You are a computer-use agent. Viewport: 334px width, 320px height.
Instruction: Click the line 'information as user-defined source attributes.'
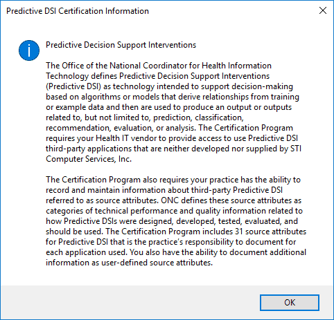(x=129, y=263)
